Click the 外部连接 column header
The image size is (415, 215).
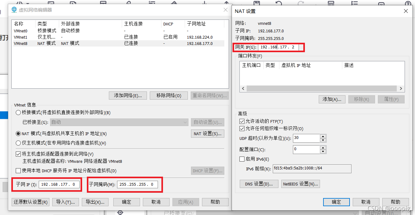click(90, 24)
